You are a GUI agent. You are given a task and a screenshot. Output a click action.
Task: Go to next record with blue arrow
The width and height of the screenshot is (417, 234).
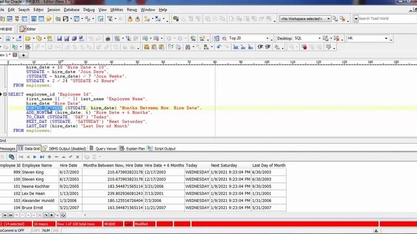[35, 157]
